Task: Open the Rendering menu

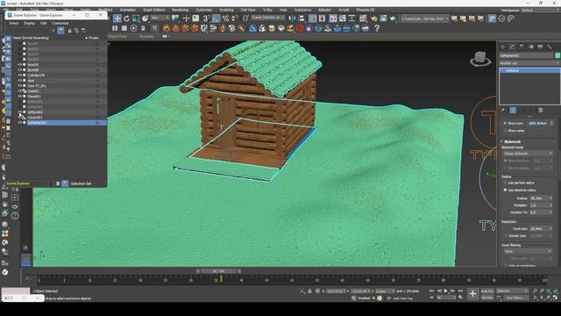Action: (180, 10)
